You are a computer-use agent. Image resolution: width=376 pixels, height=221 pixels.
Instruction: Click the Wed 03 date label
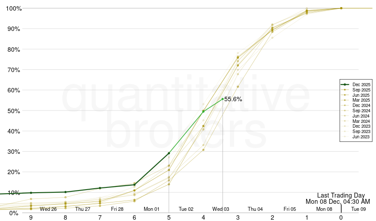221,209
